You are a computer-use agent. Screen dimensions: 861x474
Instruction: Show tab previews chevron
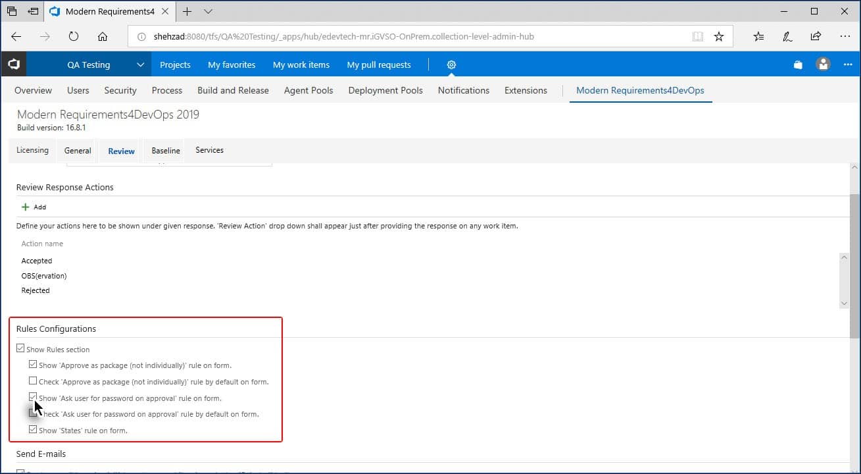coord(209,11)
